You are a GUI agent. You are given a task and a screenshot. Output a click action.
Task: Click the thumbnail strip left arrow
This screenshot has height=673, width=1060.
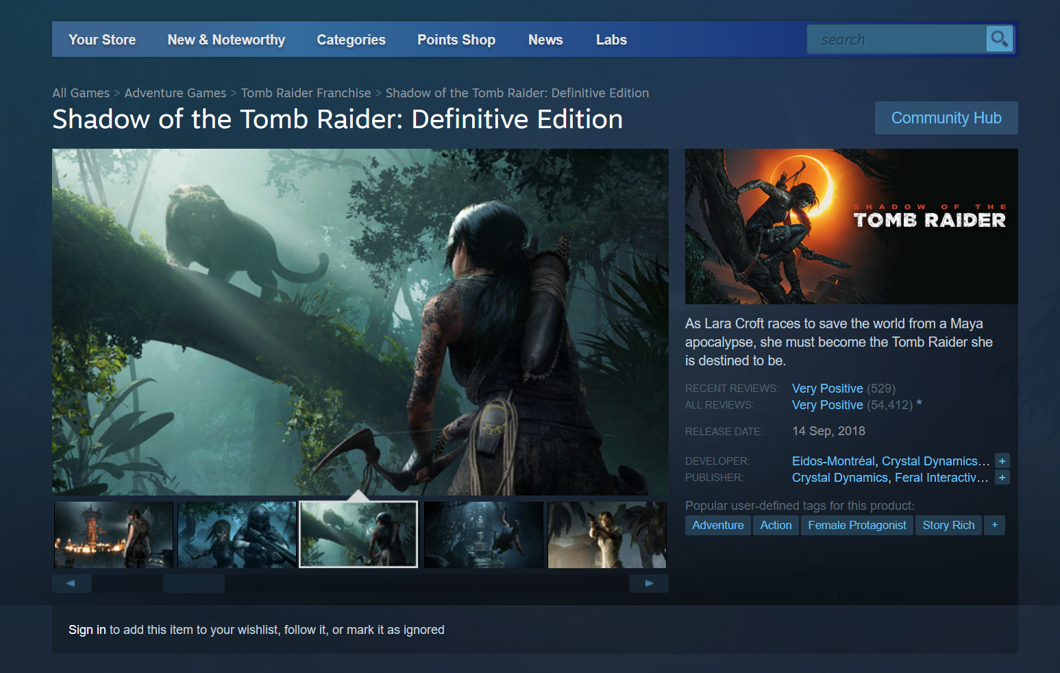click(72, 583)
